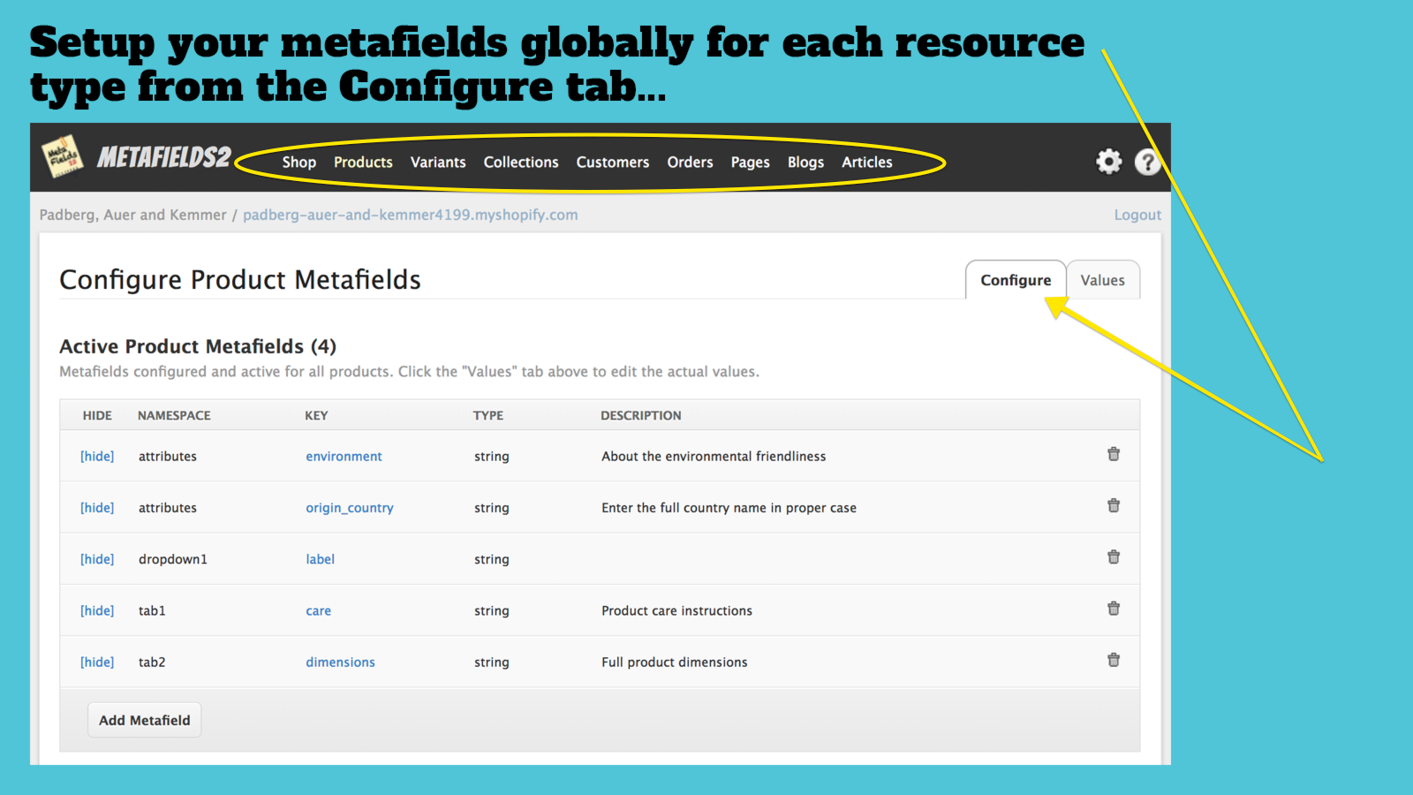This screenshot has width=1413, height=795.
Task: Select the Configure tab
Action: pos(1016,280)
